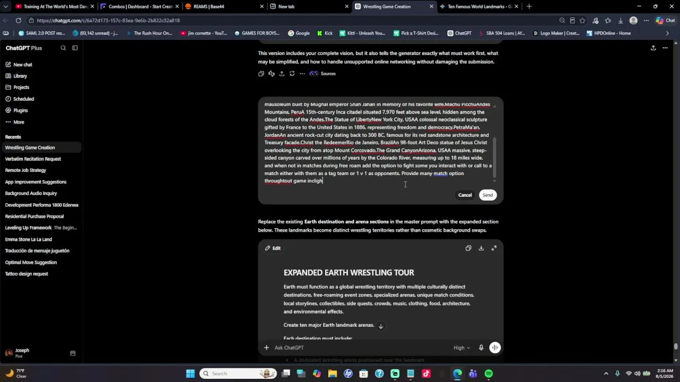Open the Residential Purchase Proposal chat
This screenshot has height=382, width=680.
tap(35, 216)
